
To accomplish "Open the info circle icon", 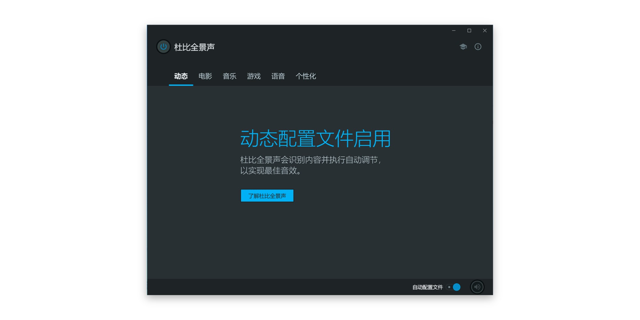I will pos(478,47).
